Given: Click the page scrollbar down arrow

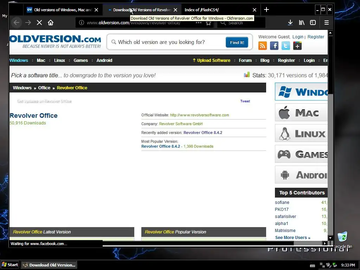Looking at the screenshot, I should pyautogui.click(x=330, y=238).
